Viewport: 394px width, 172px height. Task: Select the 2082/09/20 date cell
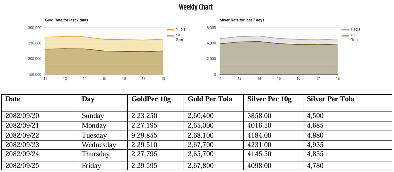tap(22, 116)
